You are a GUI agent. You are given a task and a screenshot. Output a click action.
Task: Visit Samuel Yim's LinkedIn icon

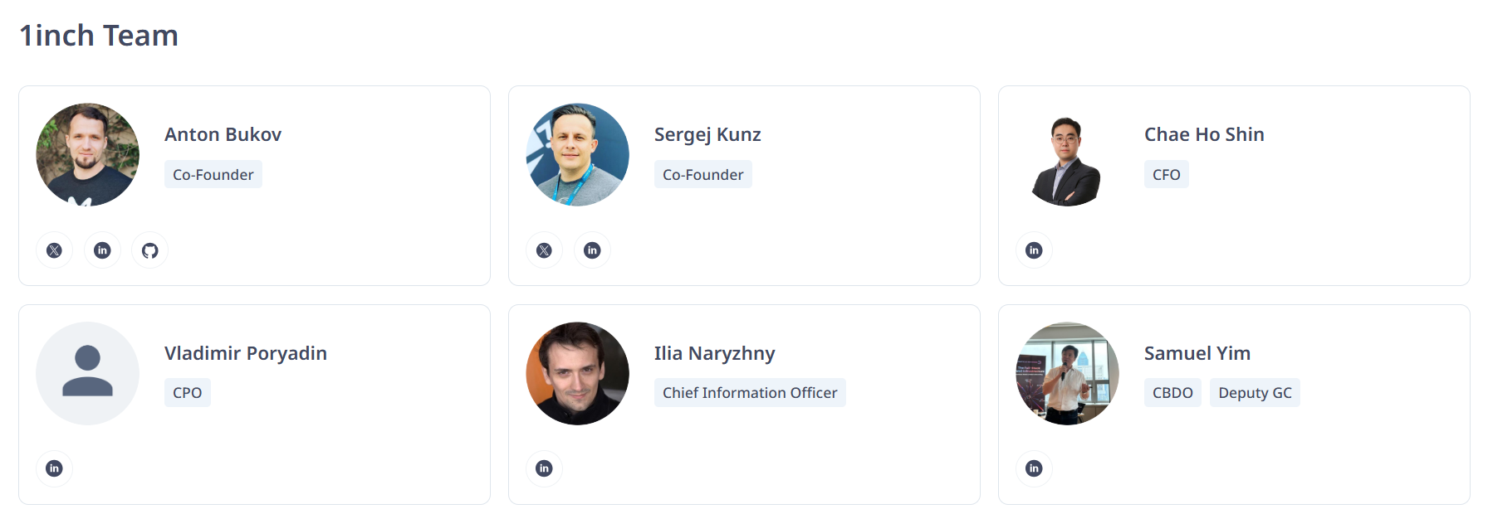point(1034,468)
